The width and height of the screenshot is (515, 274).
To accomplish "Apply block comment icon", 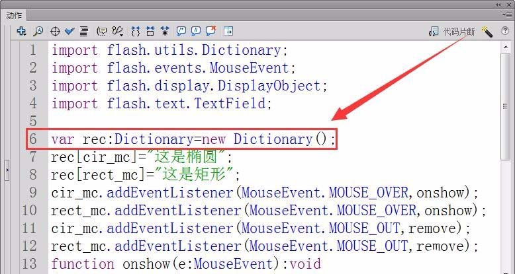I will (x=181, y=31).
